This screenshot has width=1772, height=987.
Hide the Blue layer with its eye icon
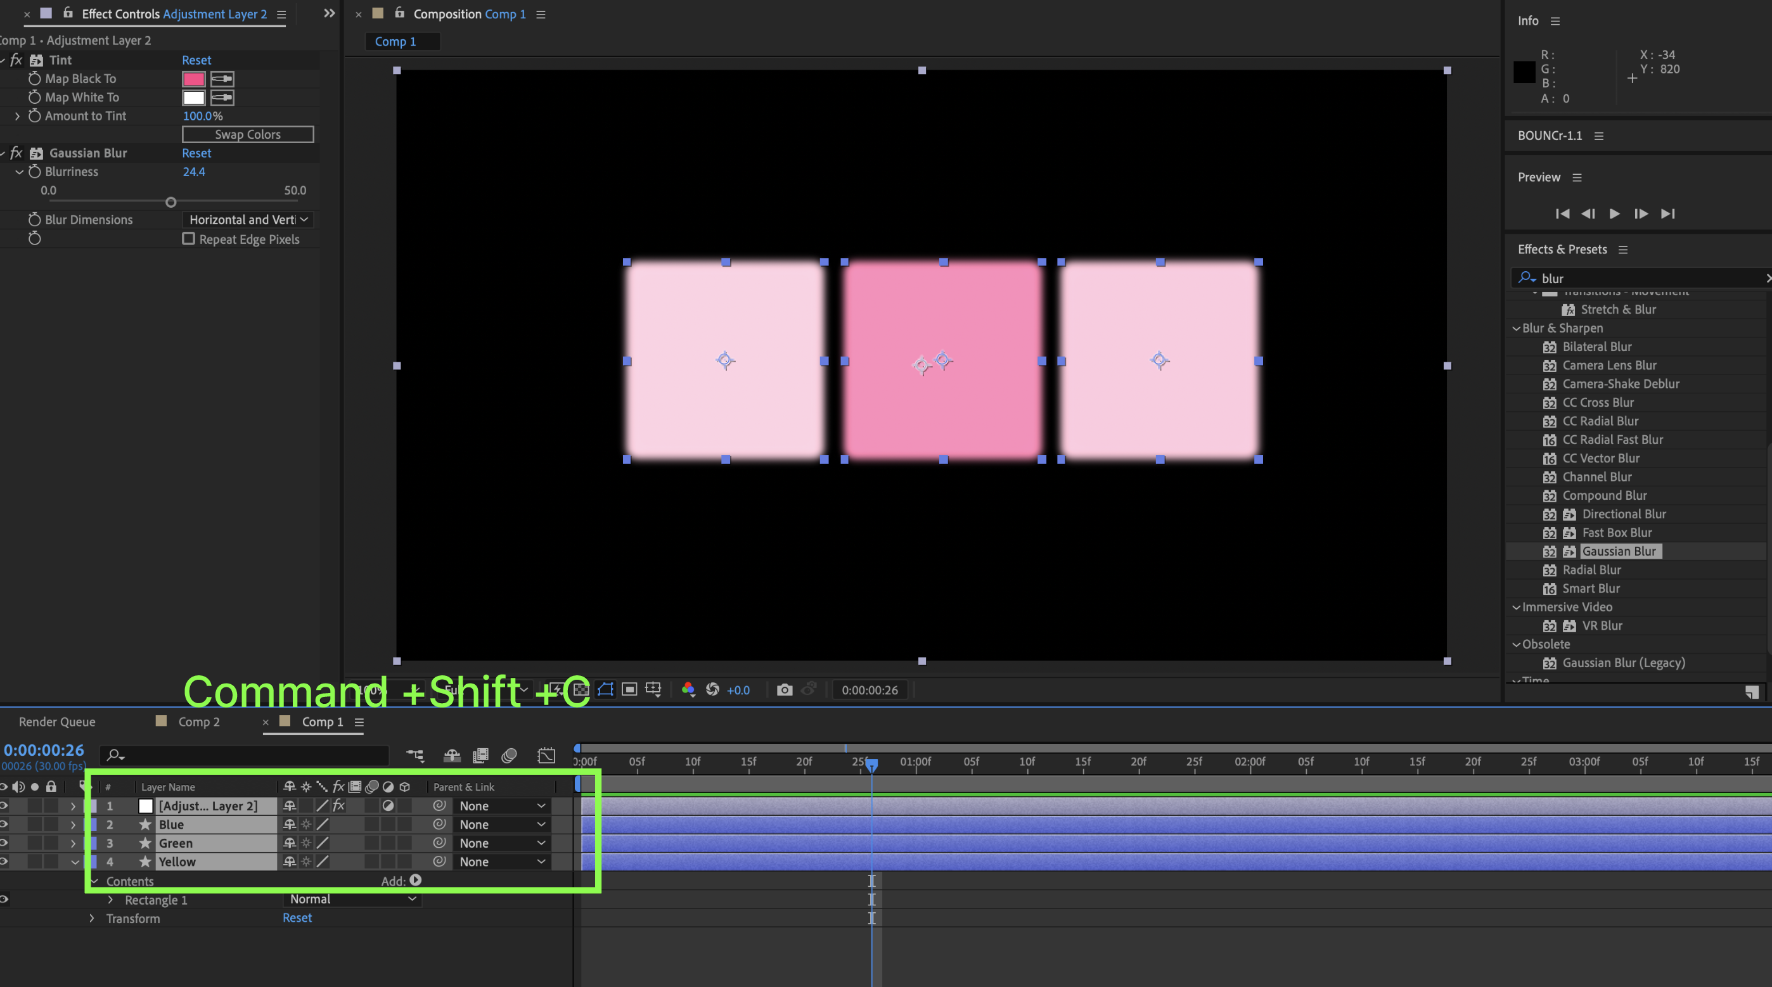tap(4, 824)
